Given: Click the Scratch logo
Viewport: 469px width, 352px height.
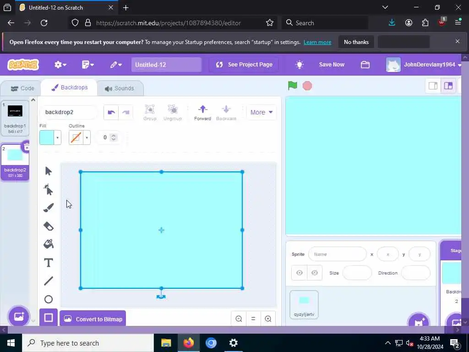Looking at the screenshot, I should [23, 64].
